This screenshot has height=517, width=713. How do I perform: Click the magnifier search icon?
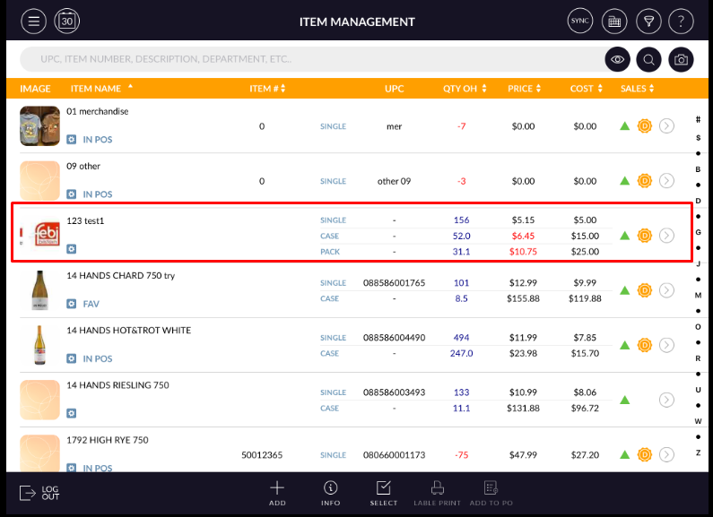click(648, 59)
